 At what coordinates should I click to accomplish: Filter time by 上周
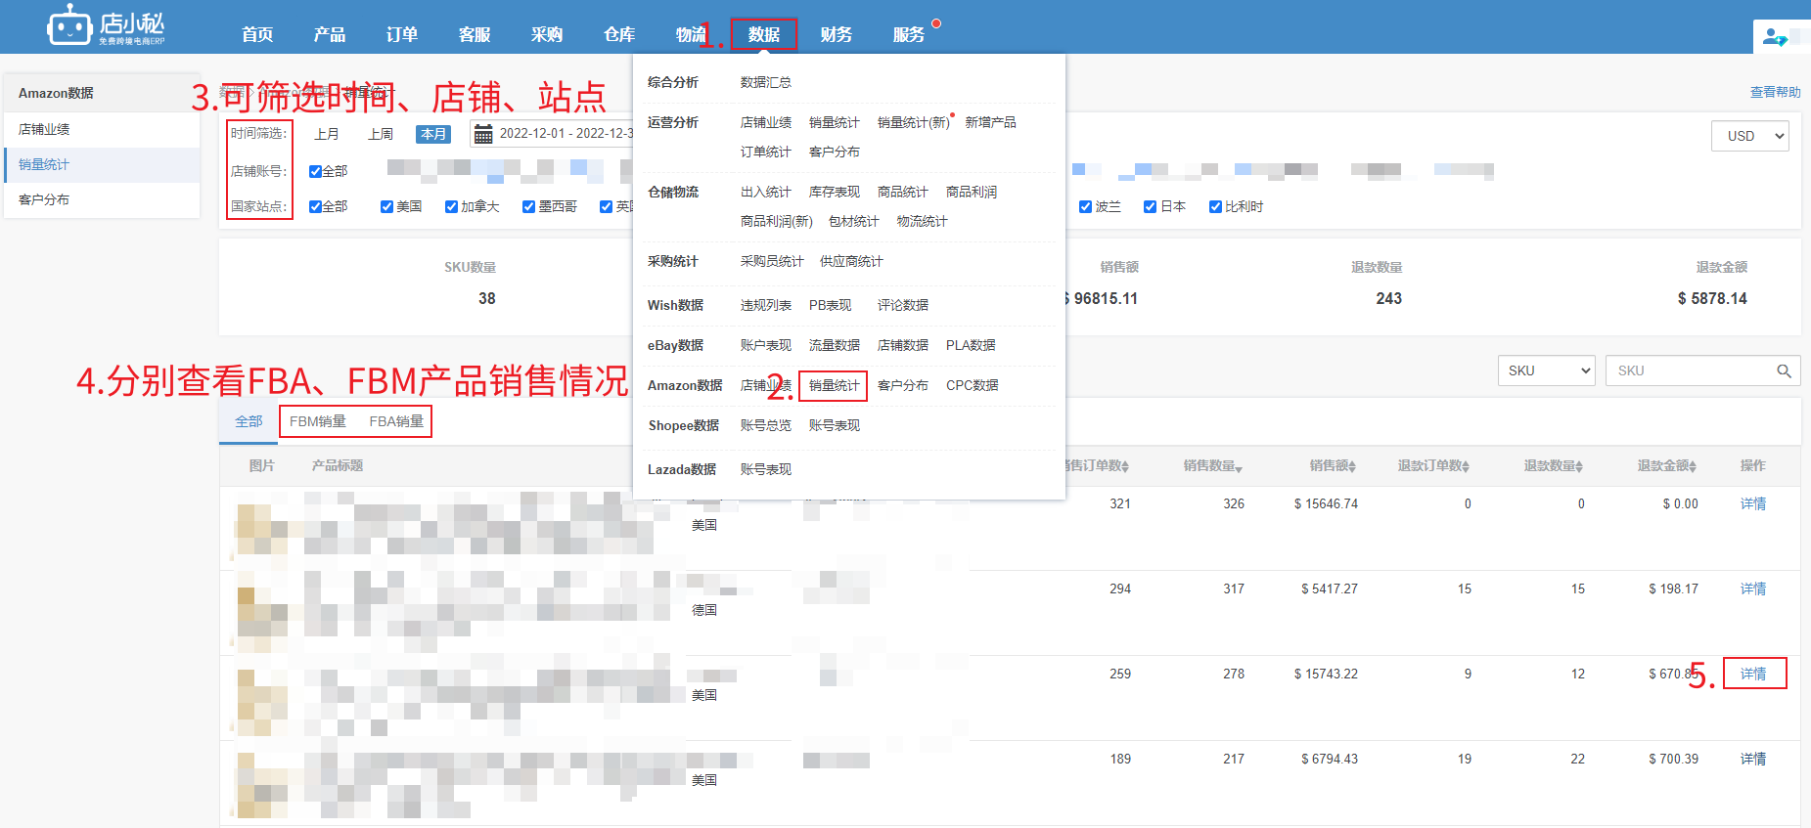coord(381,134)
